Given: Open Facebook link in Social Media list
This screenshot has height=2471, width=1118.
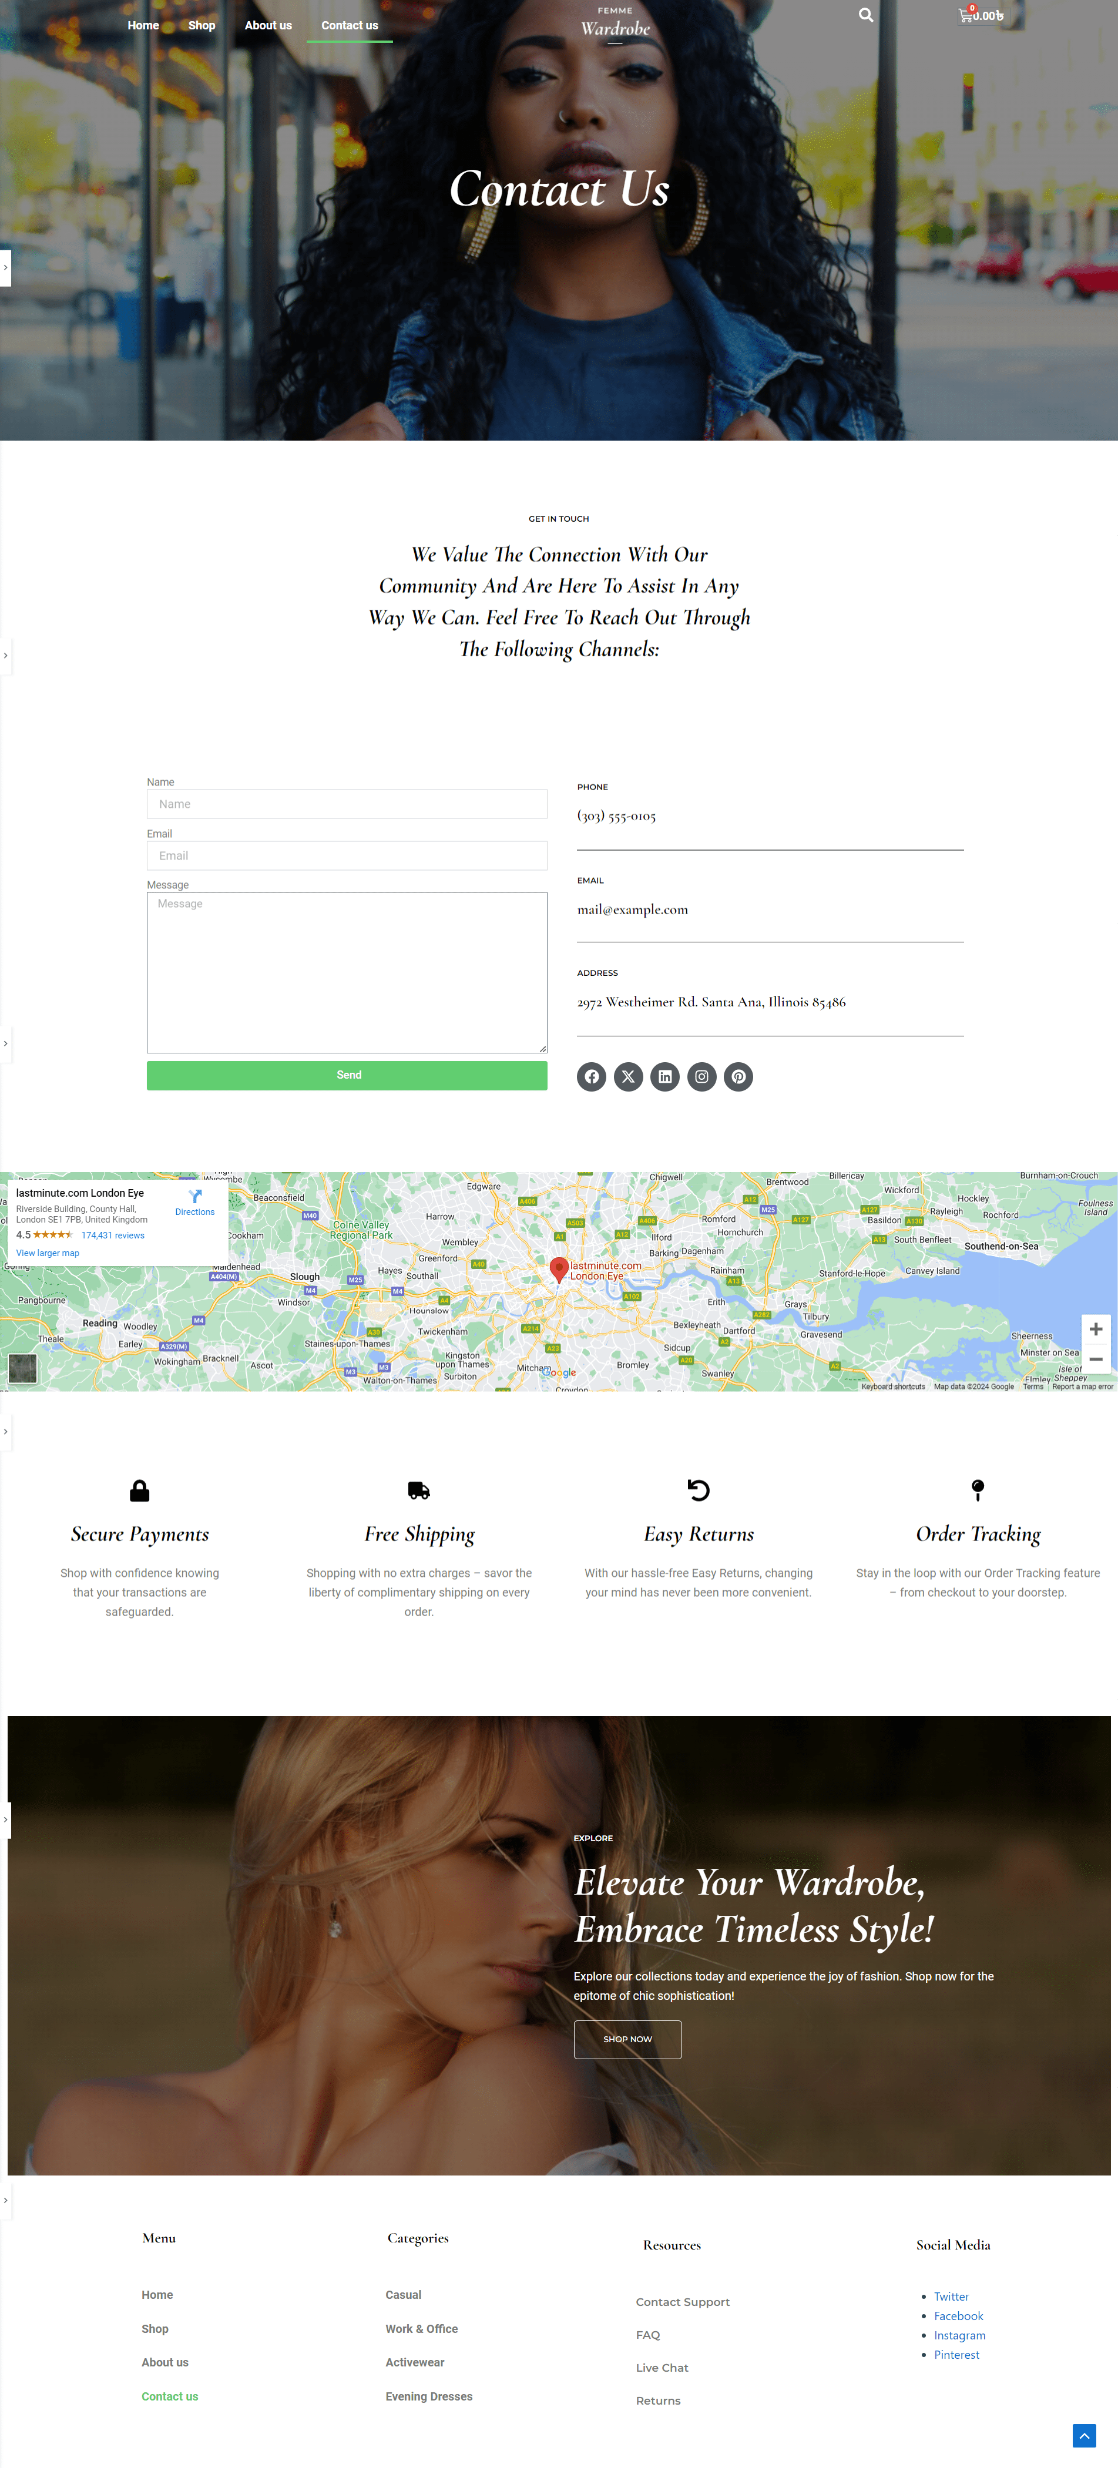Looking at the screenshot, I should [959, 2315].
